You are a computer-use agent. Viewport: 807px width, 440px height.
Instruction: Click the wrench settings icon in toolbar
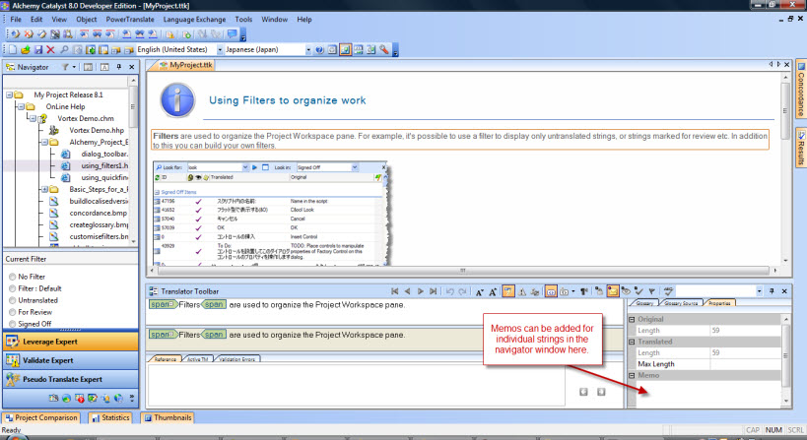tap(382, 49)
